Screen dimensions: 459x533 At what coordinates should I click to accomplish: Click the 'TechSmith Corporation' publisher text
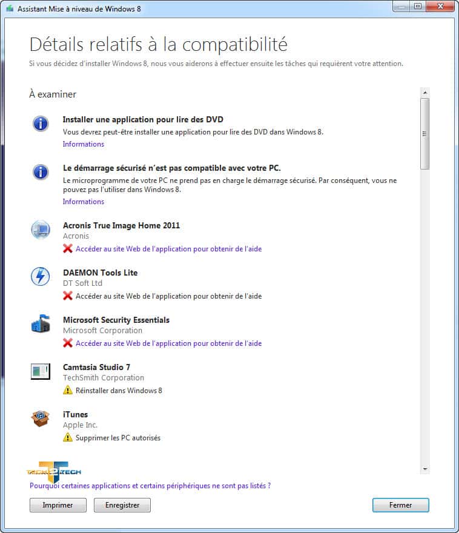tap(104, 378)
